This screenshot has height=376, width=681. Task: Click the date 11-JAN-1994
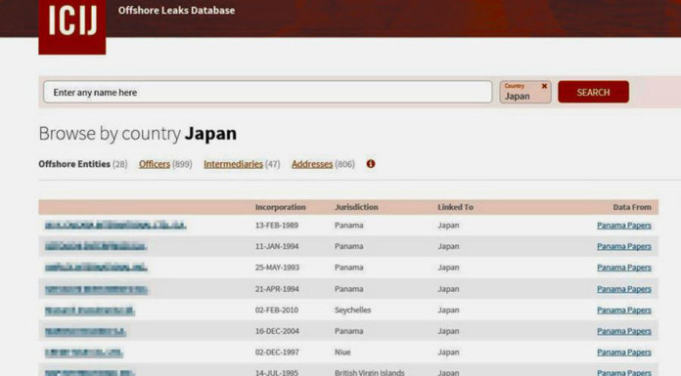coord(277,246)
